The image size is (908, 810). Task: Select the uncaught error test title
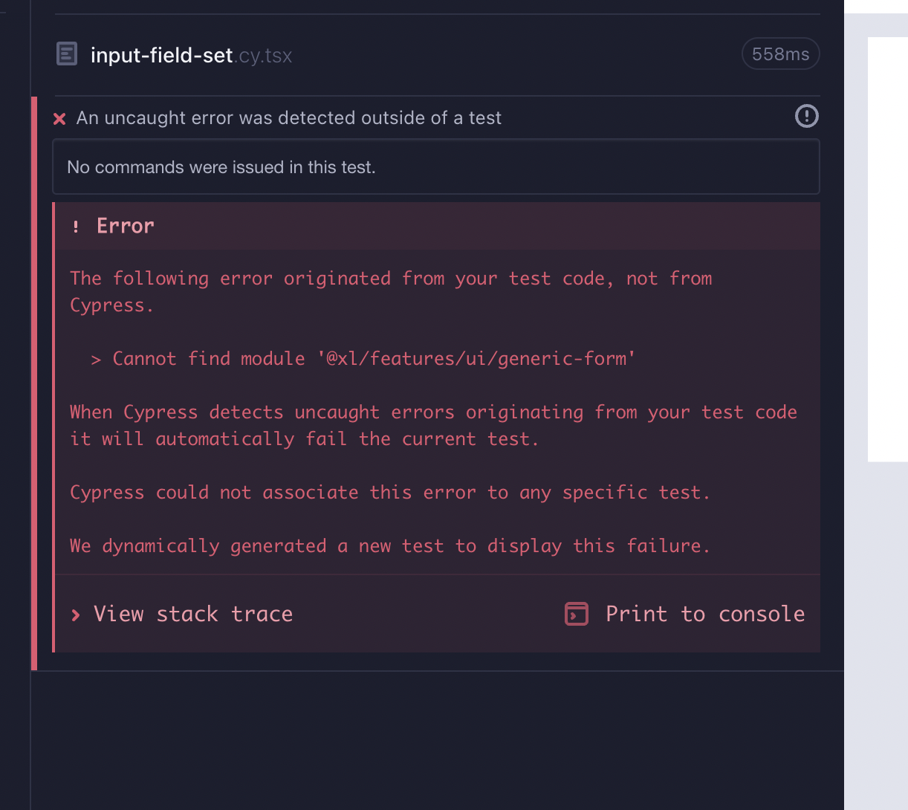coord(289,118)
